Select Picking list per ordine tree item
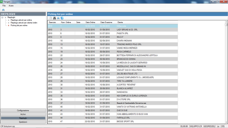This screenshot has height=128, width=228. pos(19,25)
